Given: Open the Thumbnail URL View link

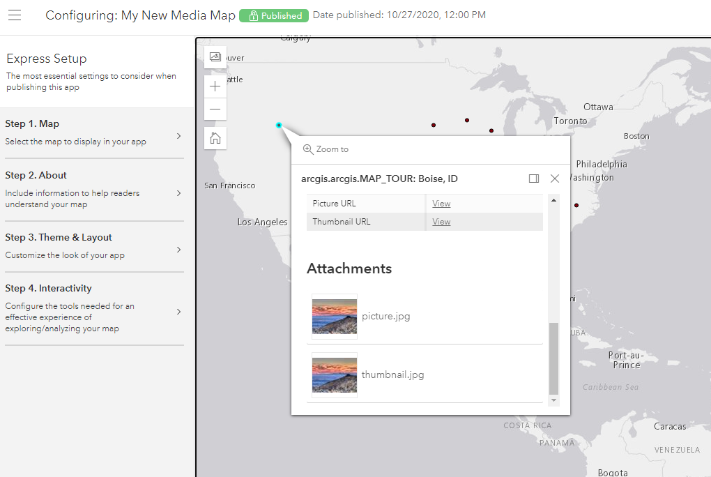Looking at the screenshot, I should [x=441, y=222].
